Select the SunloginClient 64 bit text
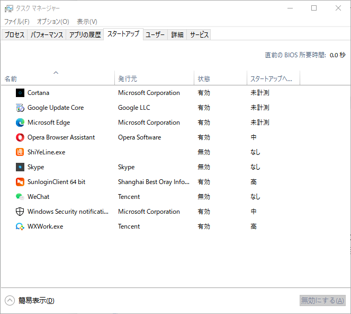Viewport: 351px width, 314px height. 57,182
